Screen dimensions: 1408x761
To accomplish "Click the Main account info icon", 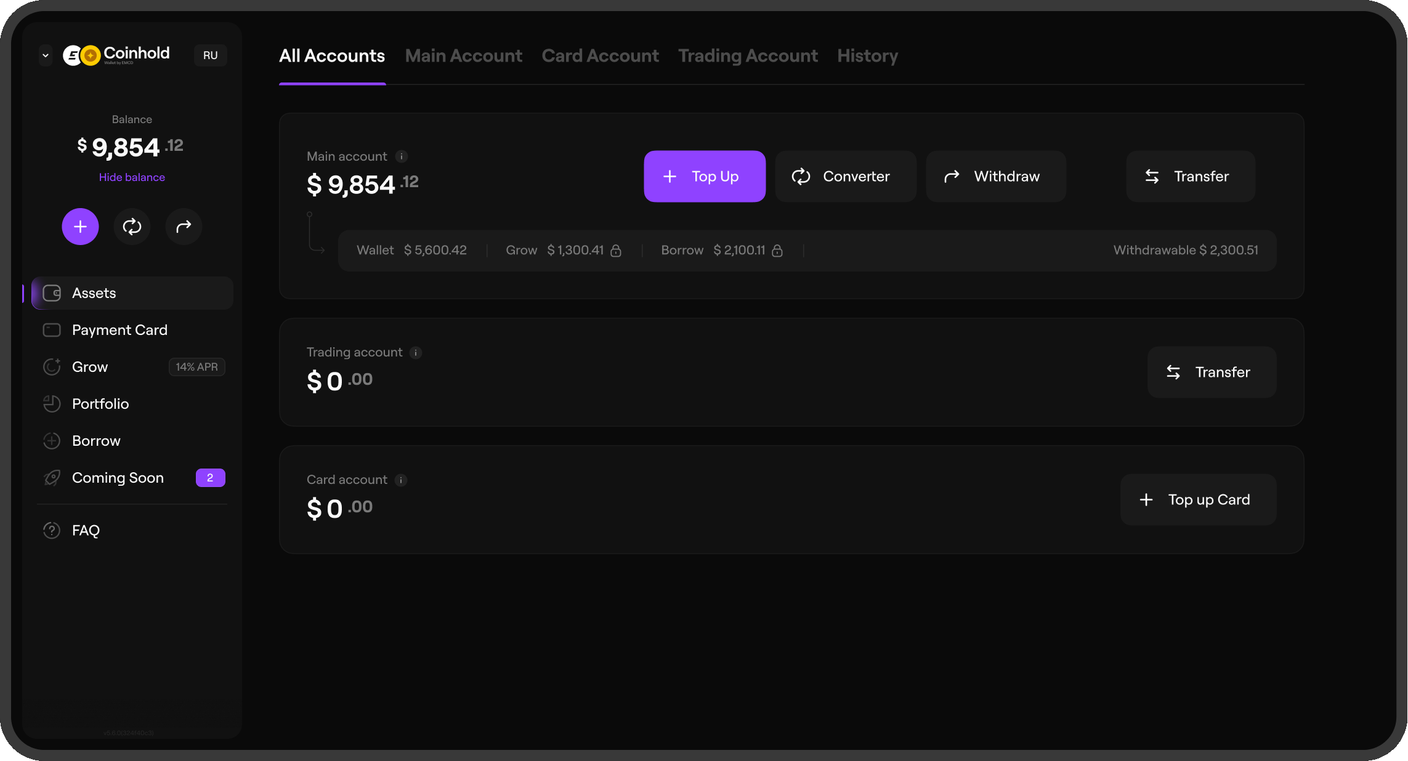I will [402, 156].
